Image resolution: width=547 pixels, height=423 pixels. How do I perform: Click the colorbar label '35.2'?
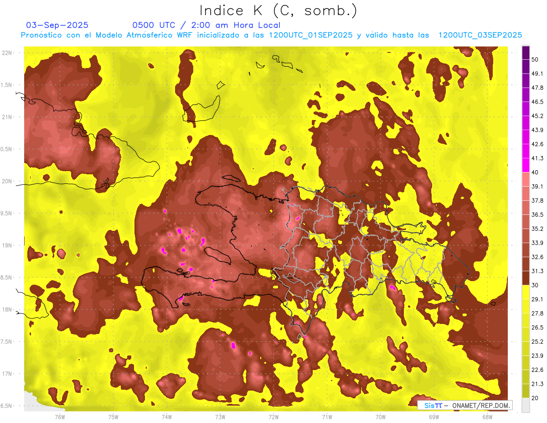[x=537, y=229]
